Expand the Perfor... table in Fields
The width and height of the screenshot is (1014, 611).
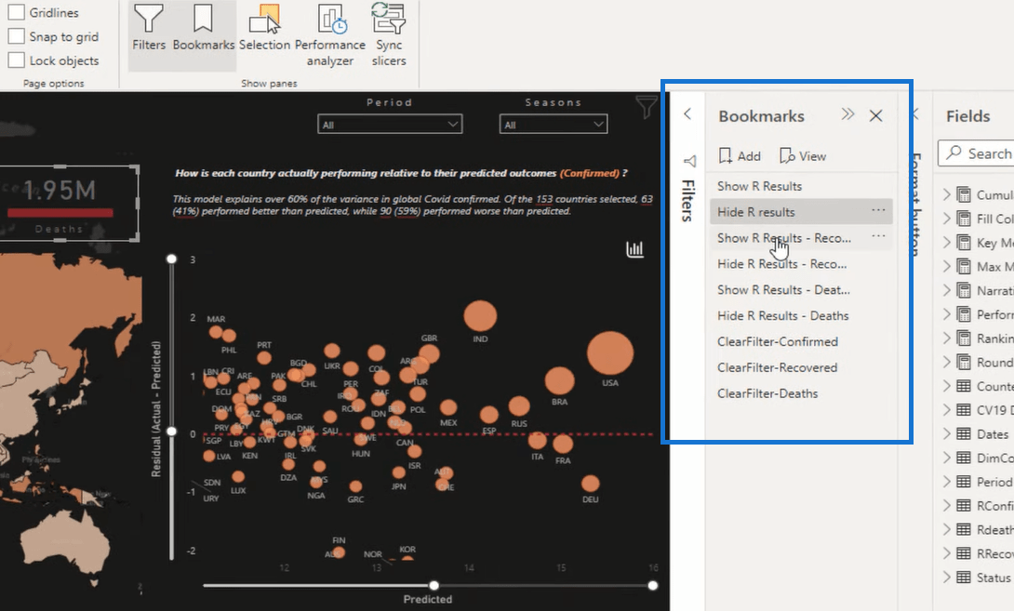pos(947,314)
